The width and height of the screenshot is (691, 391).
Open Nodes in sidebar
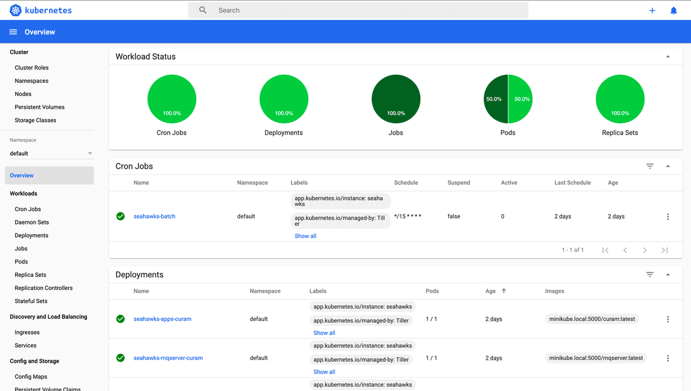coord(23,94)
